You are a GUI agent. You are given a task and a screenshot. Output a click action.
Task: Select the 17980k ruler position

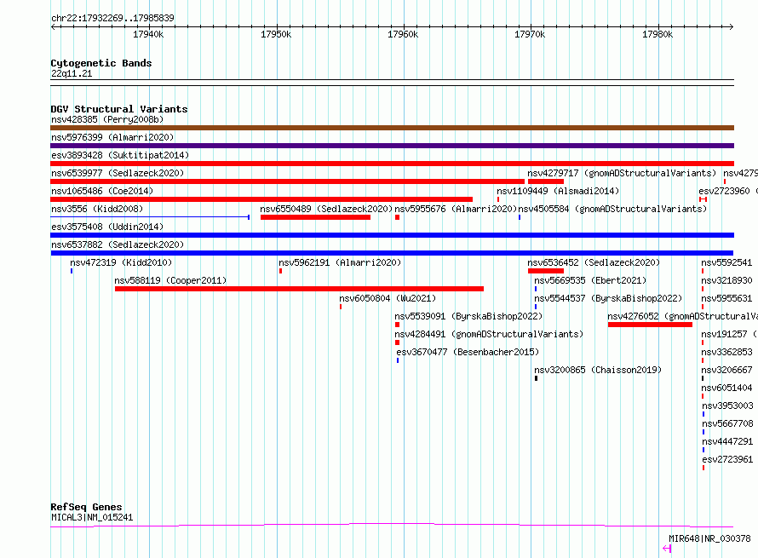pos(658,34)
